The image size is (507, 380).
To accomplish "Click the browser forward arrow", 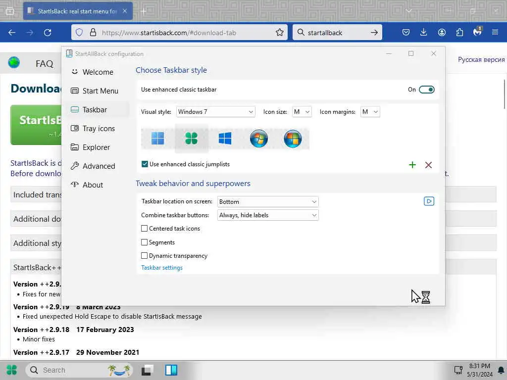I will coord(30,32).
